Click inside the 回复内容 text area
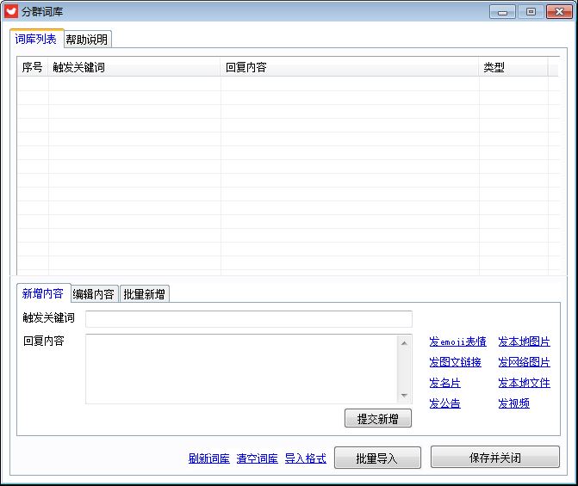Image resolution: width=578 pixels, height=486 pixels. (241, 369)
